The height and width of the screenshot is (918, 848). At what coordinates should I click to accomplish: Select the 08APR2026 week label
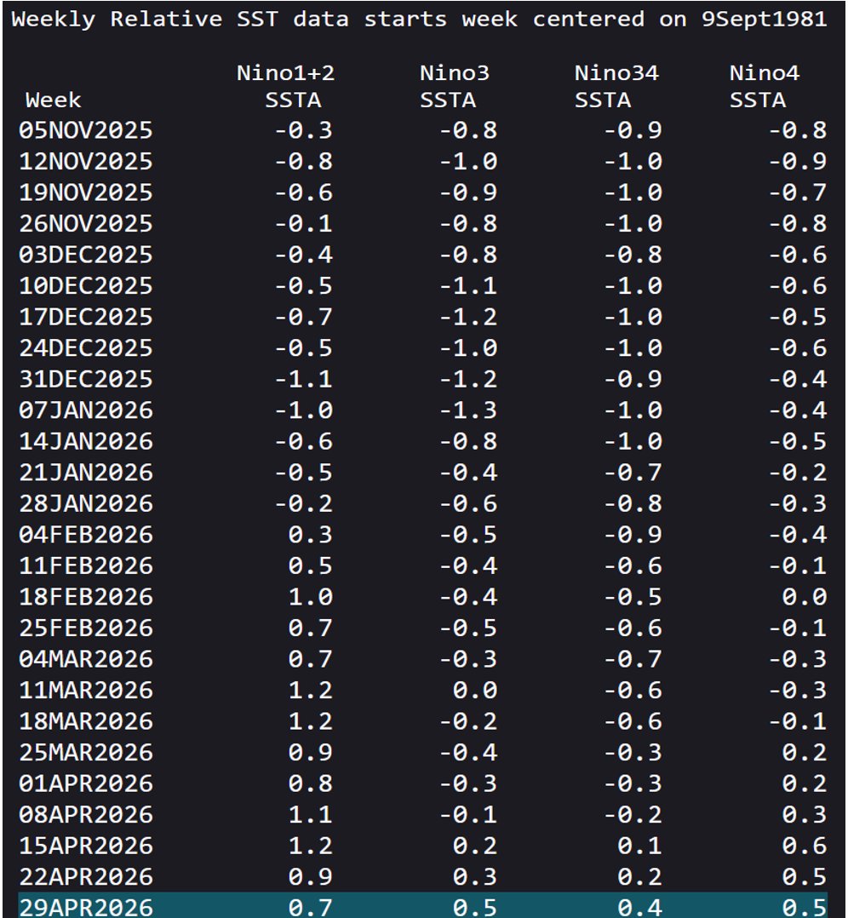tap(86, 814)
